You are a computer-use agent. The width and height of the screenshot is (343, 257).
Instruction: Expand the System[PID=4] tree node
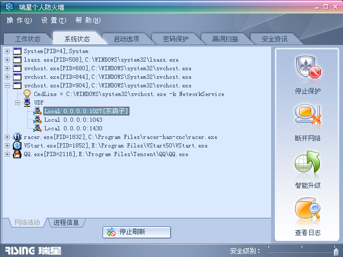(7, 51)
